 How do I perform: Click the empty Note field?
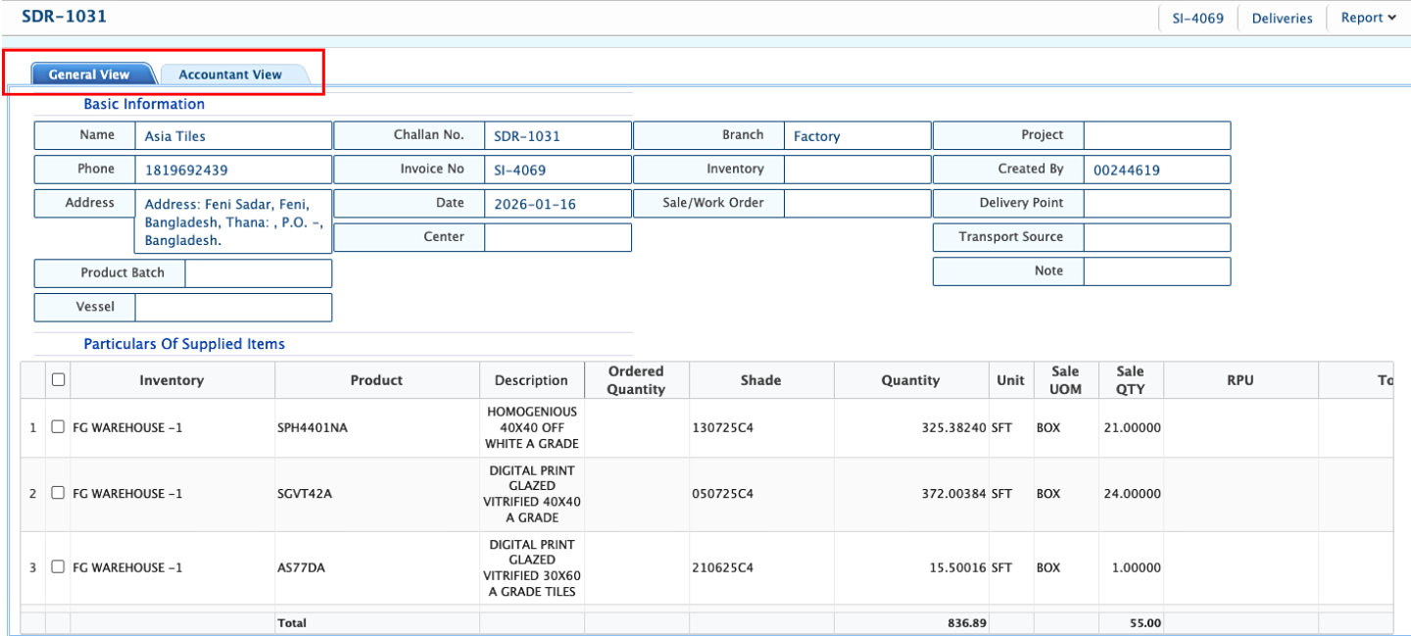pyautogui.click(x=1156, y=271)
